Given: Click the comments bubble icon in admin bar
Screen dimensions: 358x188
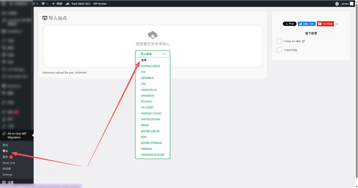Looking at the screenshot, I should pyautogui.click(x=43, y=4).
